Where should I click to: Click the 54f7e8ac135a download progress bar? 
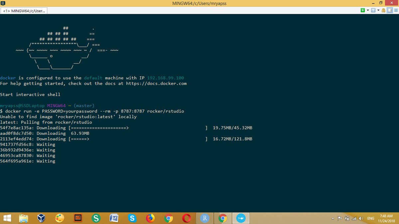[138, 128]
